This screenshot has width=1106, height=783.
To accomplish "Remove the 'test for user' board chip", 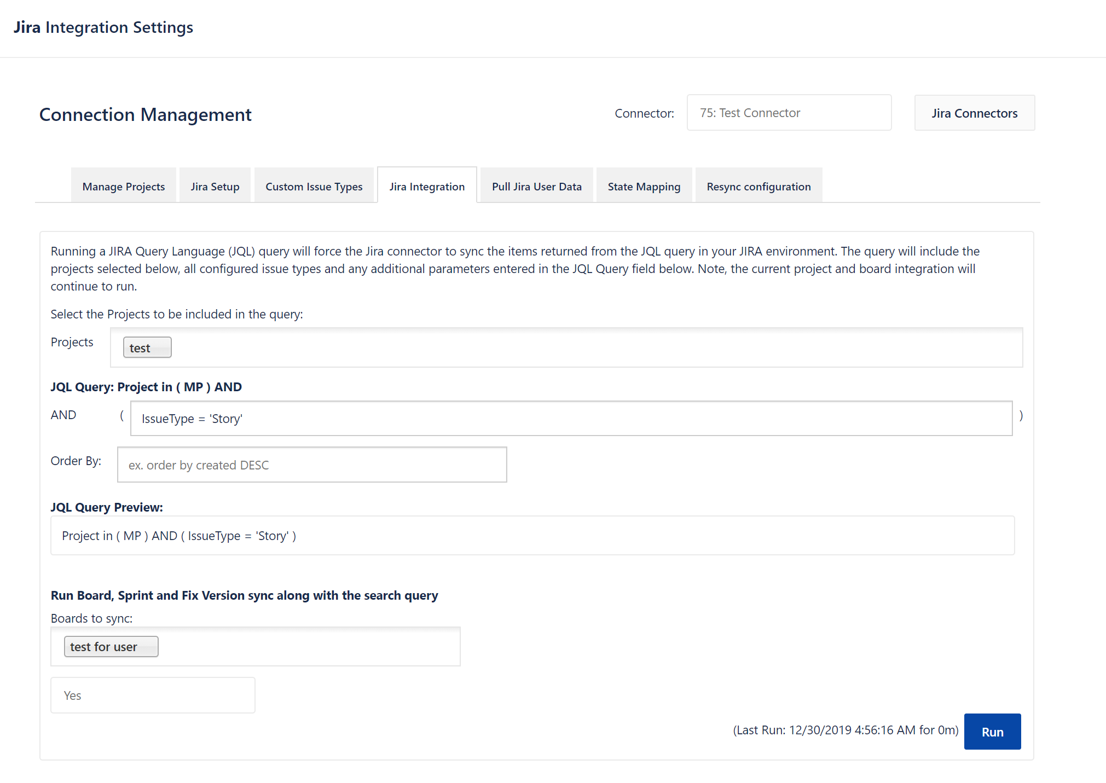I will pos(111,646).
